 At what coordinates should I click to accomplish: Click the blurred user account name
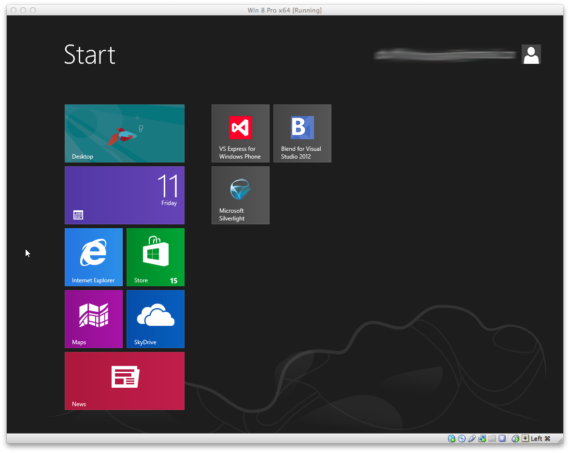point(445,55)
